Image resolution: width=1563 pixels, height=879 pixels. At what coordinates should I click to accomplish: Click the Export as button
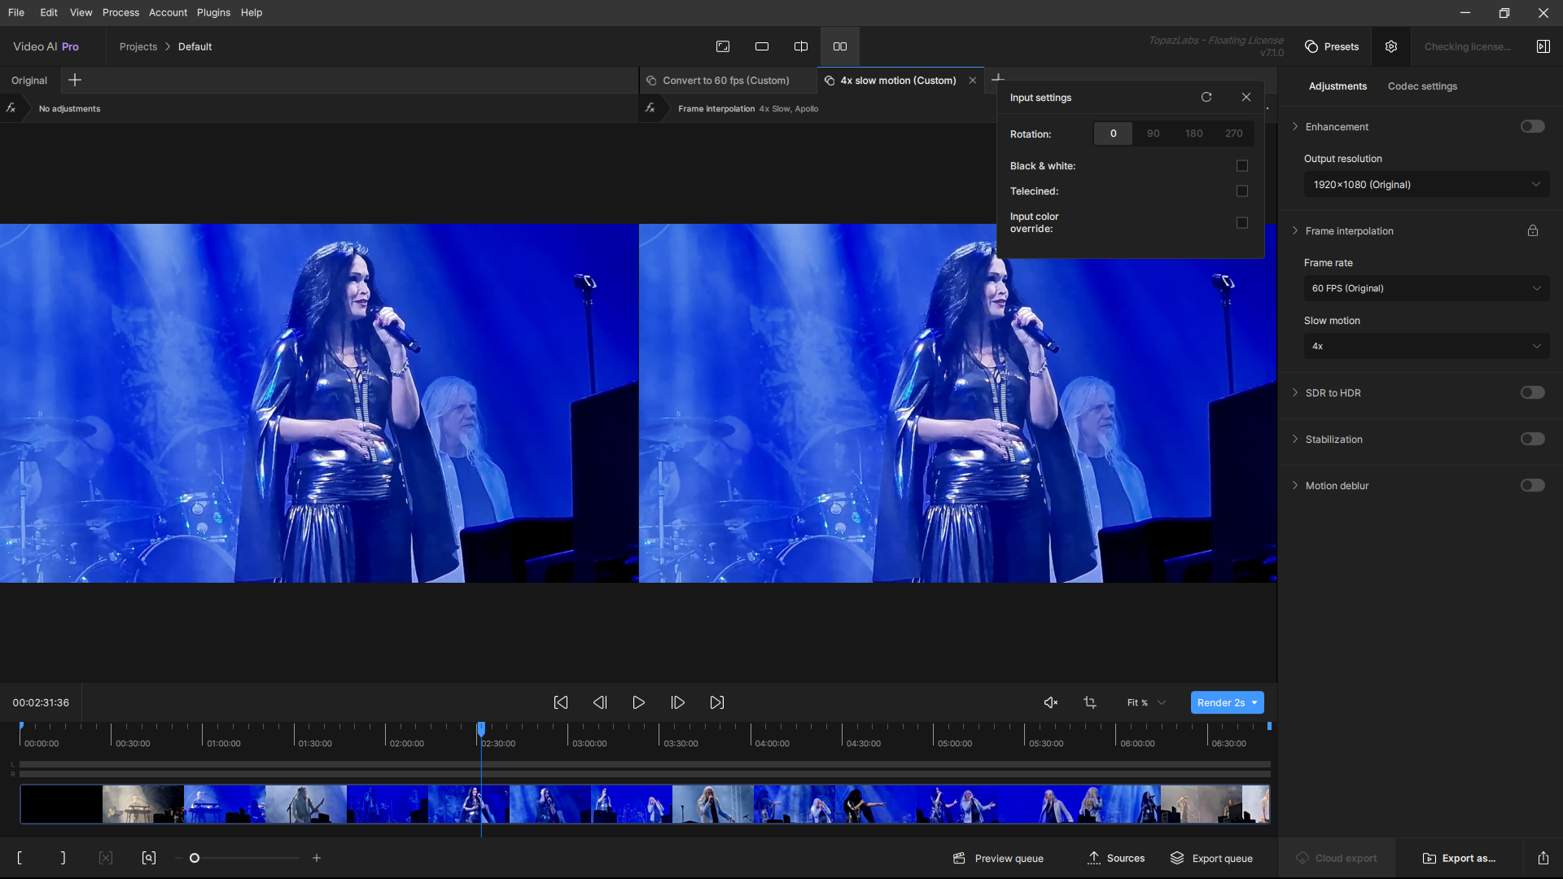tap(1459, 858)
